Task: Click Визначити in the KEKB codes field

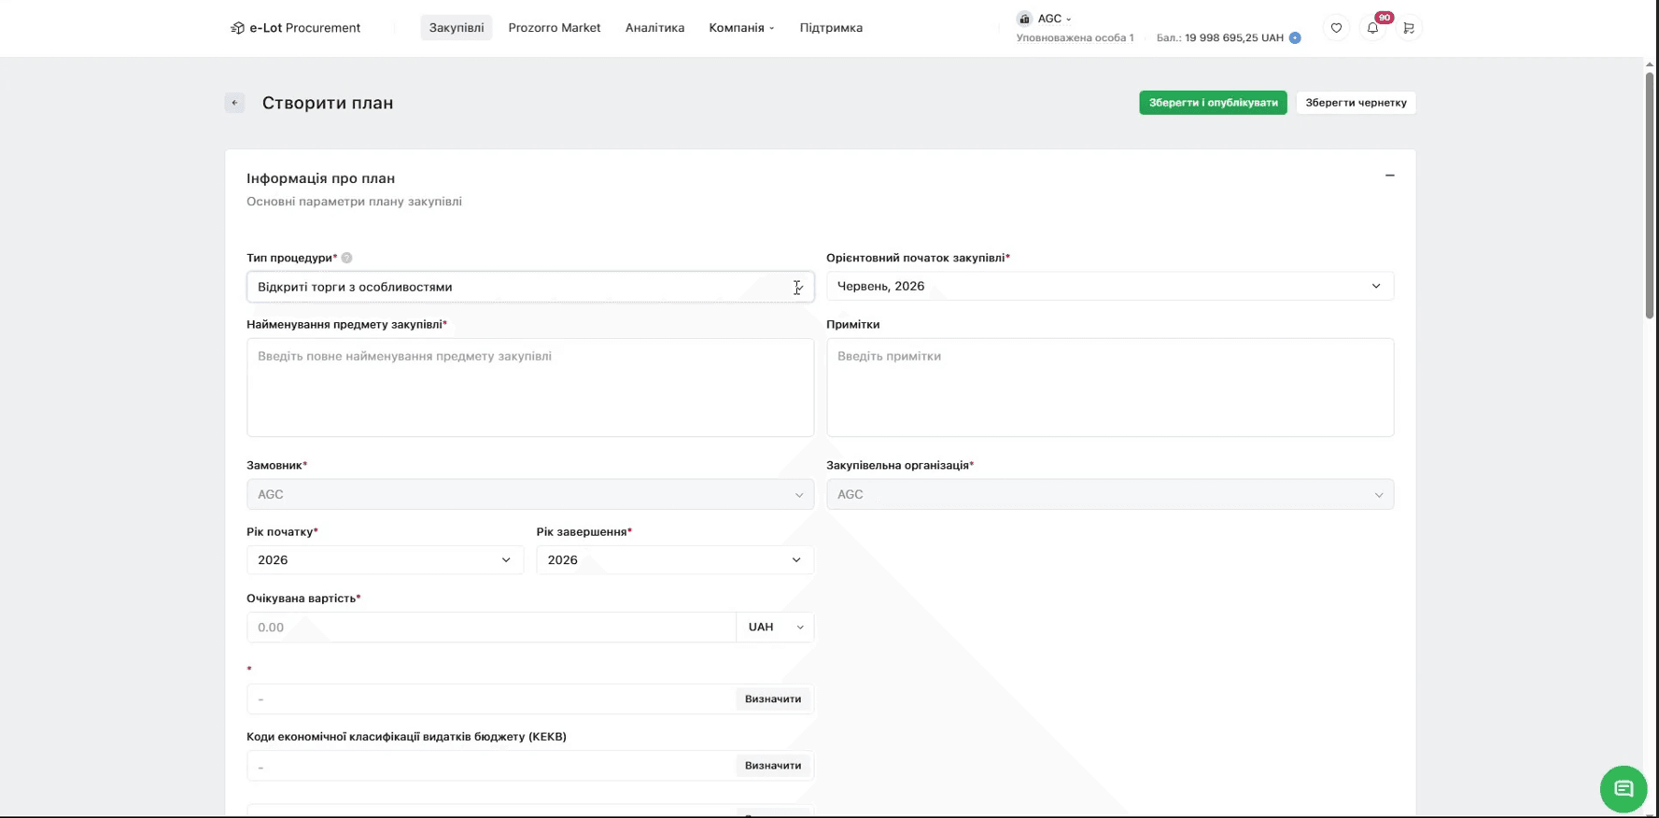Action: pyautogui.click(x=773, y=766)
